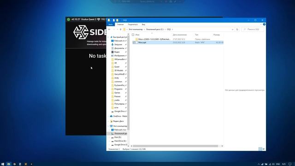Screen dimensions: 295x166
Task: Refresh the OQ2 folder view
Action: [x=237, y=30]
